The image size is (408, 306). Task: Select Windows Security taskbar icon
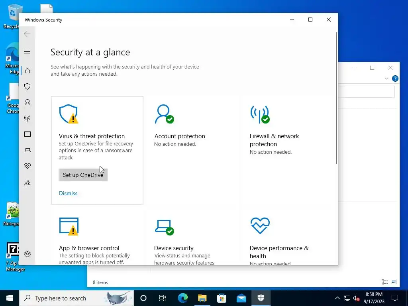pos(261,298)
